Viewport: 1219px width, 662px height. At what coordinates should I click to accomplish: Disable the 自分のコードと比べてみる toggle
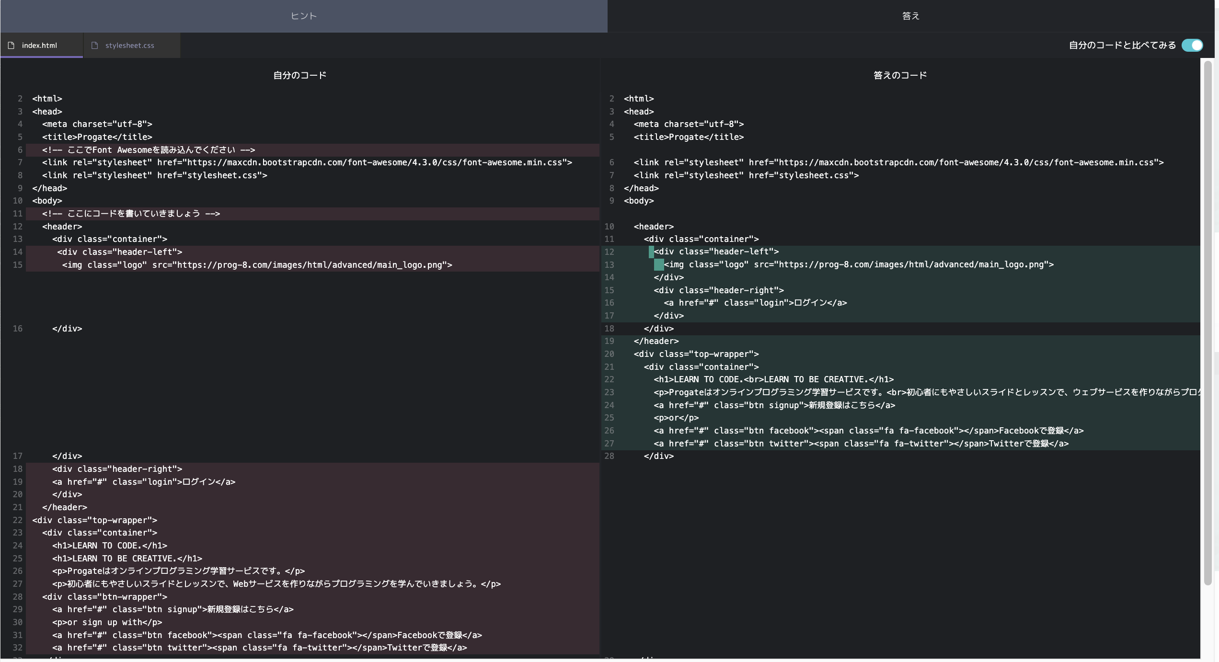click(1193, 45)
